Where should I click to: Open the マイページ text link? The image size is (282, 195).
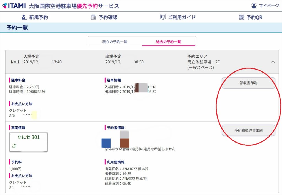click(x=269, y=6)
